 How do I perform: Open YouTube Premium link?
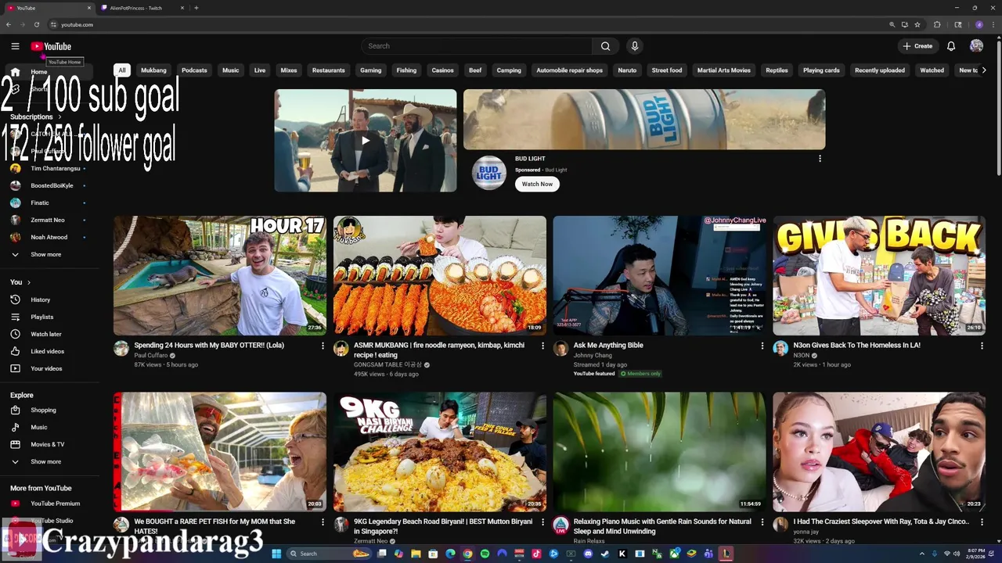[55, 504]
